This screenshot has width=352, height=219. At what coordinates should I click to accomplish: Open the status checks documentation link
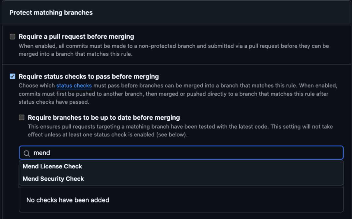74,86
